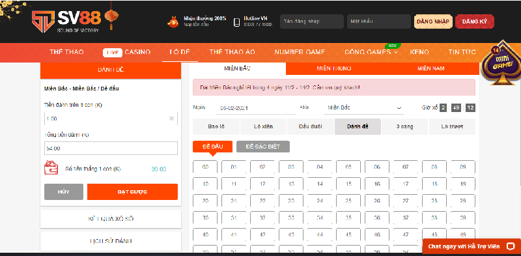521x256 pixels.
Task: Switch to Miền Trung tab
Action: tap(334, 68)
